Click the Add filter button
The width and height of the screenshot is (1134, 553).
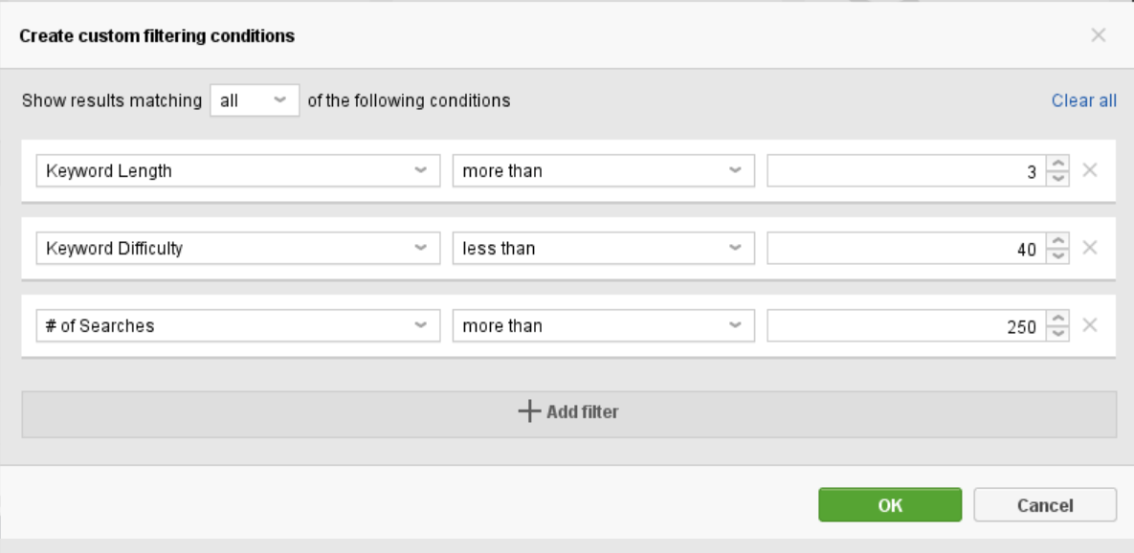567,411
